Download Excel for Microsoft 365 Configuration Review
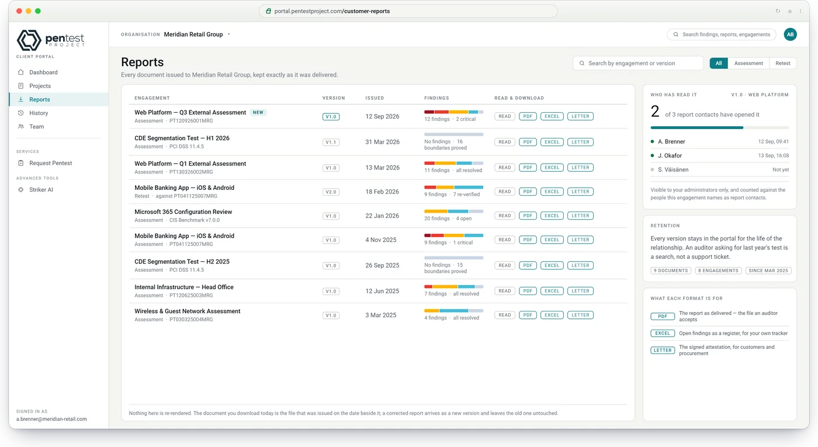818x447 pixels. [552, 216]
